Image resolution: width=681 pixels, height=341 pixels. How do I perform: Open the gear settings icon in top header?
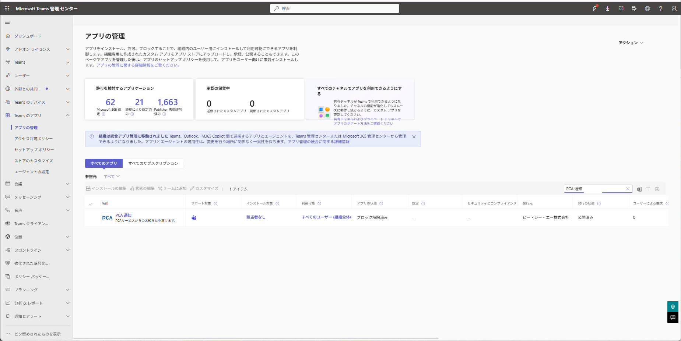(647, 8)
